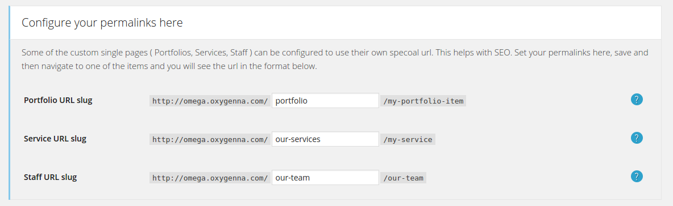Click the /my-portfolio-item URL suffix

[x=423, y=101]
